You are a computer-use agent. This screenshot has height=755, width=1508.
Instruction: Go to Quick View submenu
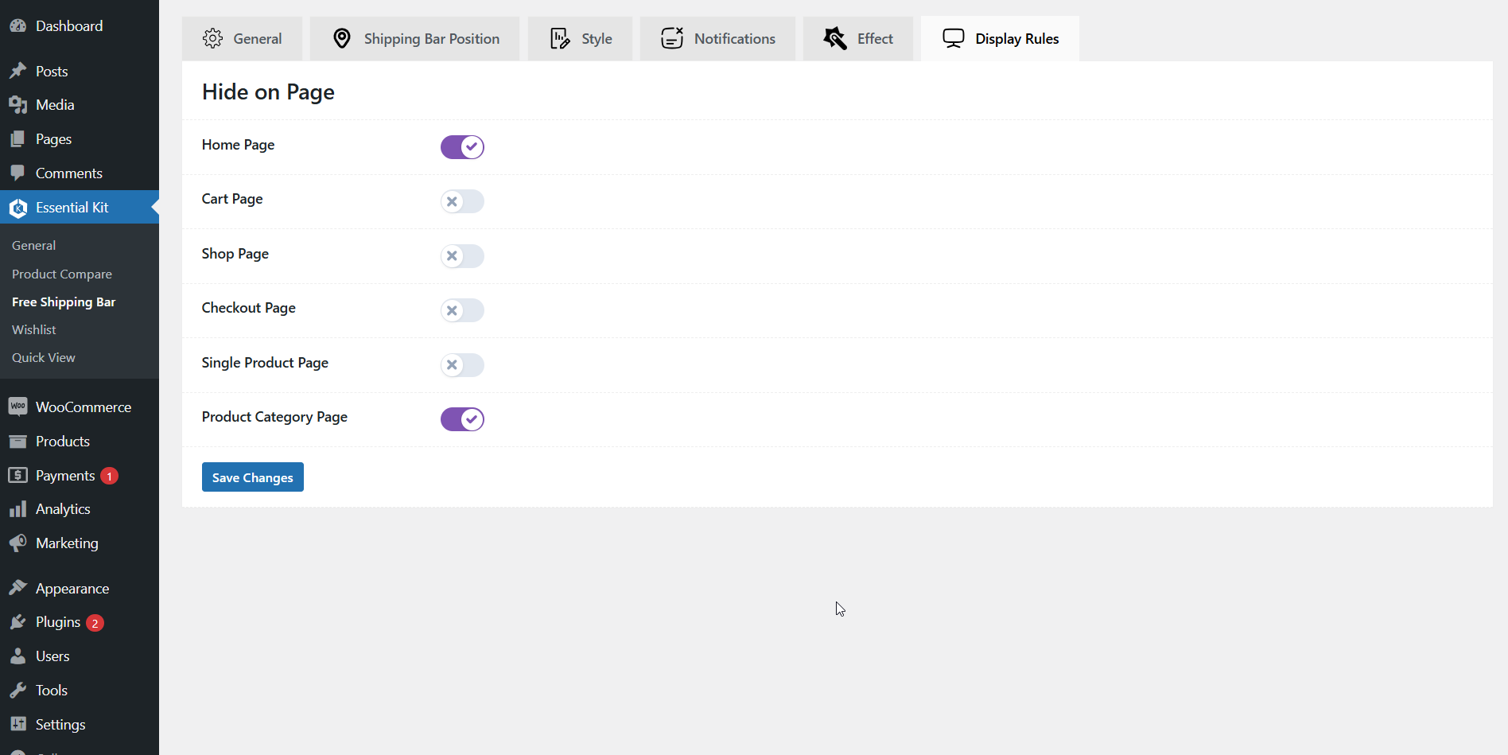(x=44, y=357)
